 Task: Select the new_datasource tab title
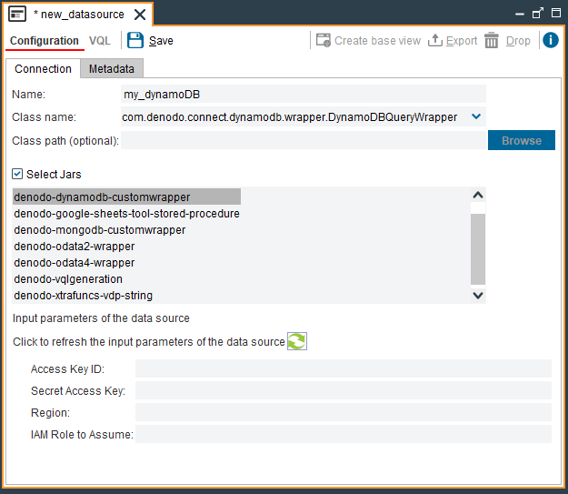point(79,15)
